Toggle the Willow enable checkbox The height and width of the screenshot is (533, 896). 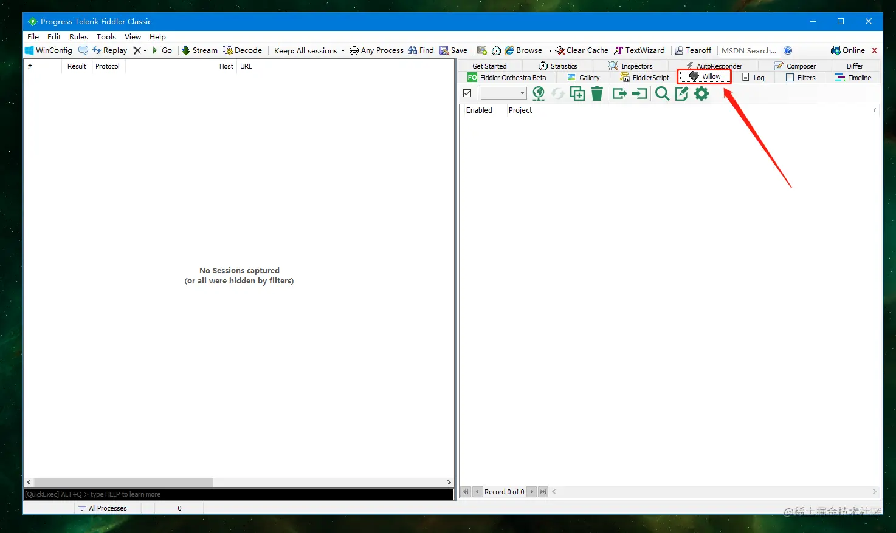(x=467, y=93)
